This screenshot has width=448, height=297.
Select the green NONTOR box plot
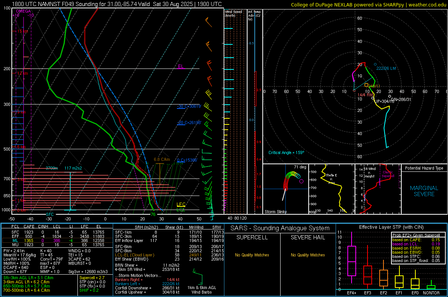pyautogui.click(x=431, y=285)
